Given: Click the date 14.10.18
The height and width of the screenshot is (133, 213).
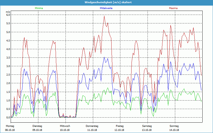Looking at the screenshot, I should (x=174, y=130).
